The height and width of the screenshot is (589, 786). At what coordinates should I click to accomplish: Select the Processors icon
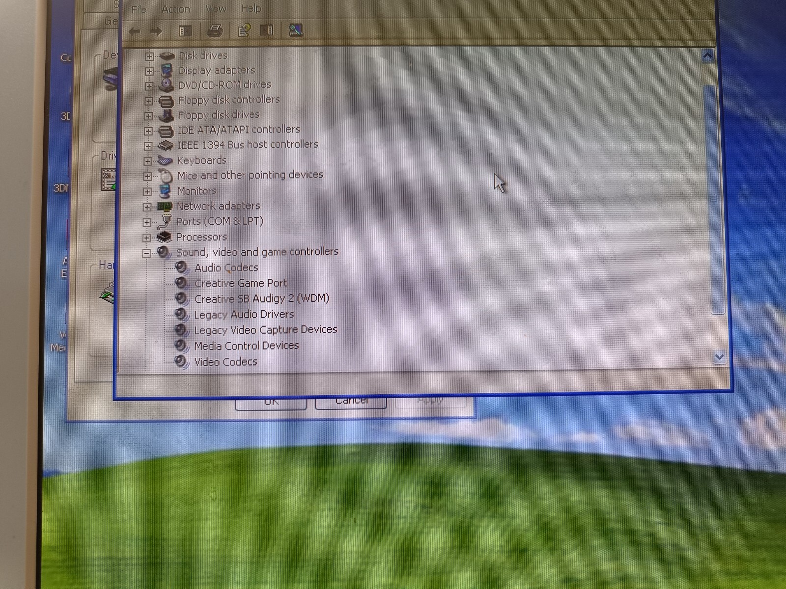164,238
